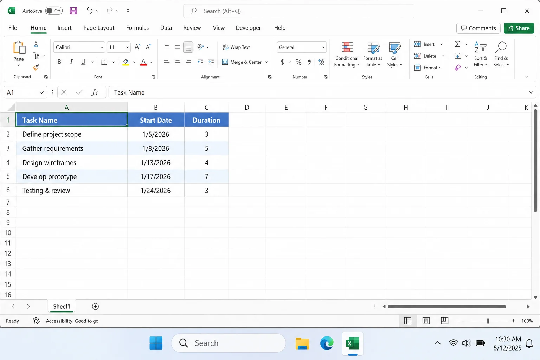The height and width of the screenshot is (360, 540).
Task: Open Fill Color dropdown arrow
Action: 134,62
